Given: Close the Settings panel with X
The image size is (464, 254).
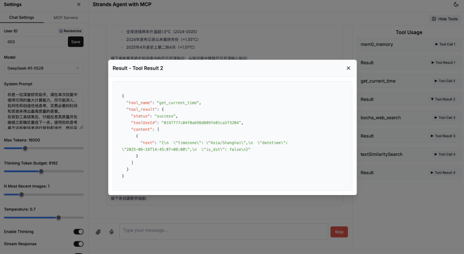Looking at the screenshot, I should (79, 5).
